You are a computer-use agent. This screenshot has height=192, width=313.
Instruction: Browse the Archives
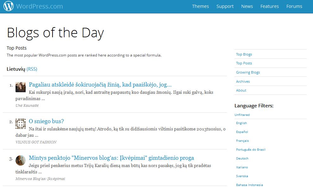click(243, 81)
